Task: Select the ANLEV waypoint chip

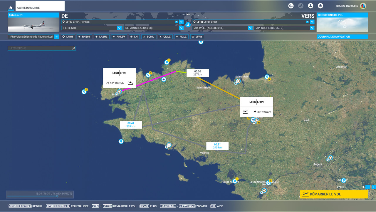Action: 119,37
